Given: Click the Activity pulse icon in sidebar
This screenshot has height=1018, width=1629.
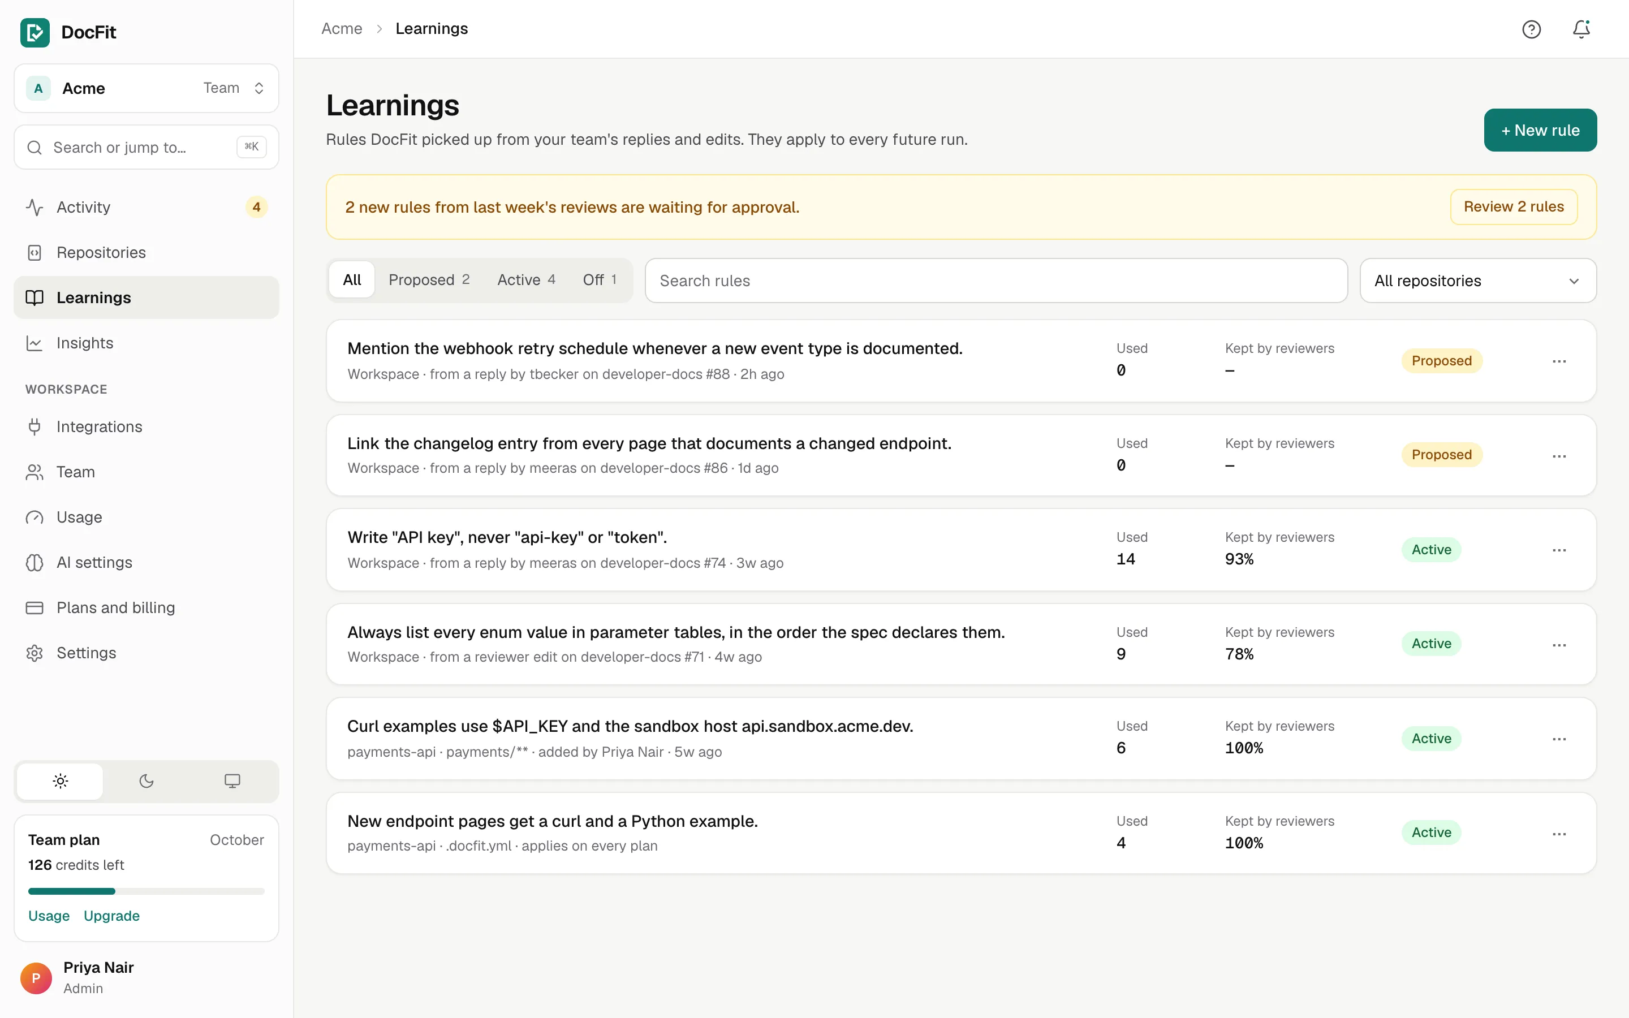Looking at the screenshot, I should [35, 208].
